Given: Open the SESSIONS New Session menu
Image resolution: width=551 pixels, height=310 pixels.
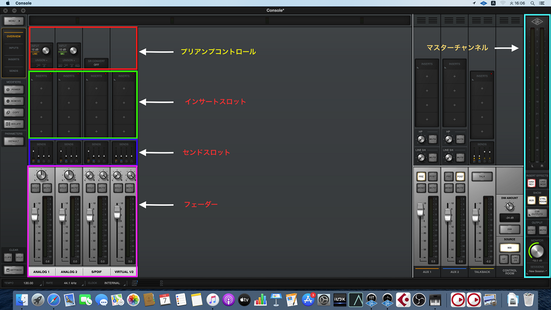Looking at the screenshot, I should click(x=537, y=271).
